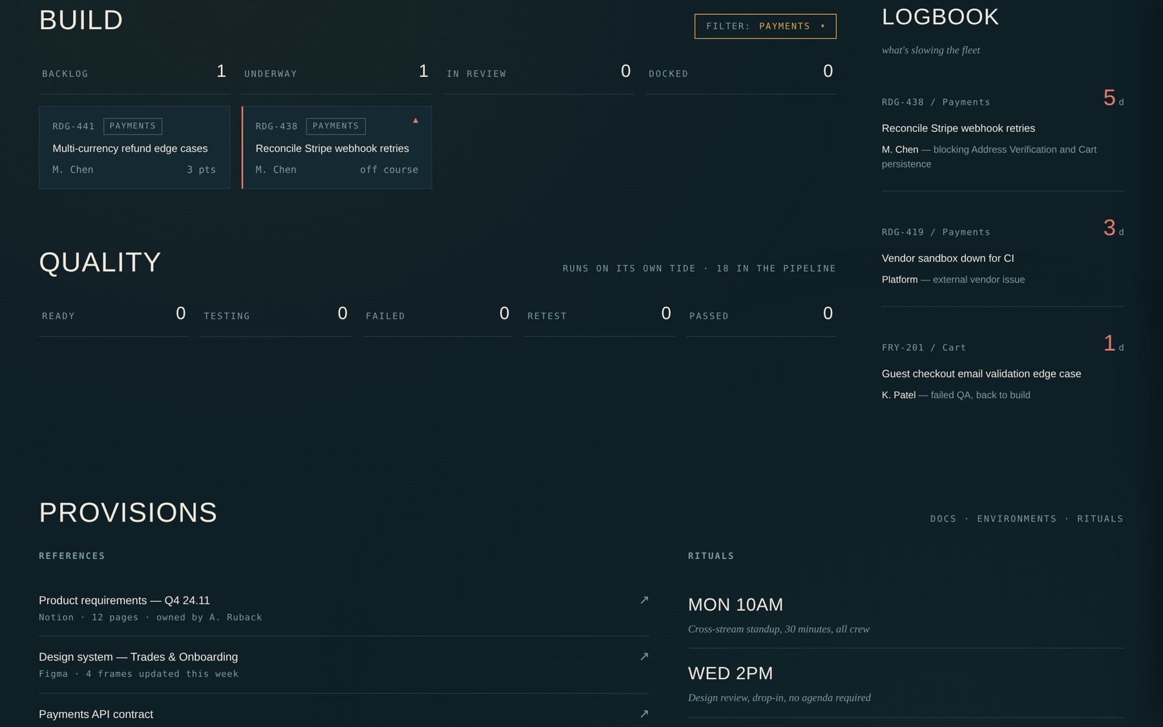Click the 3 d delay badge in Logbook
Image resolution: width=1163 pixels, height=727 pixels.
[1113, 228]
